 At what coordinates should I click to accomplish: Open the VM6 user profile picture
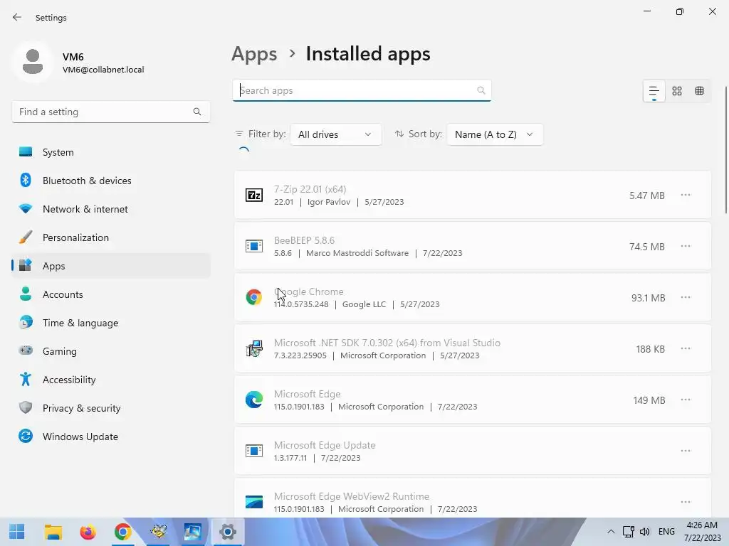[33, 62]
